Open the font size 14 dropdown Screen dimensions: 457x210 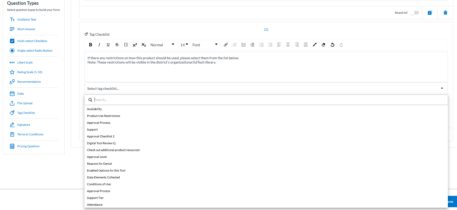pyautogui.click(x=184, y=45)
